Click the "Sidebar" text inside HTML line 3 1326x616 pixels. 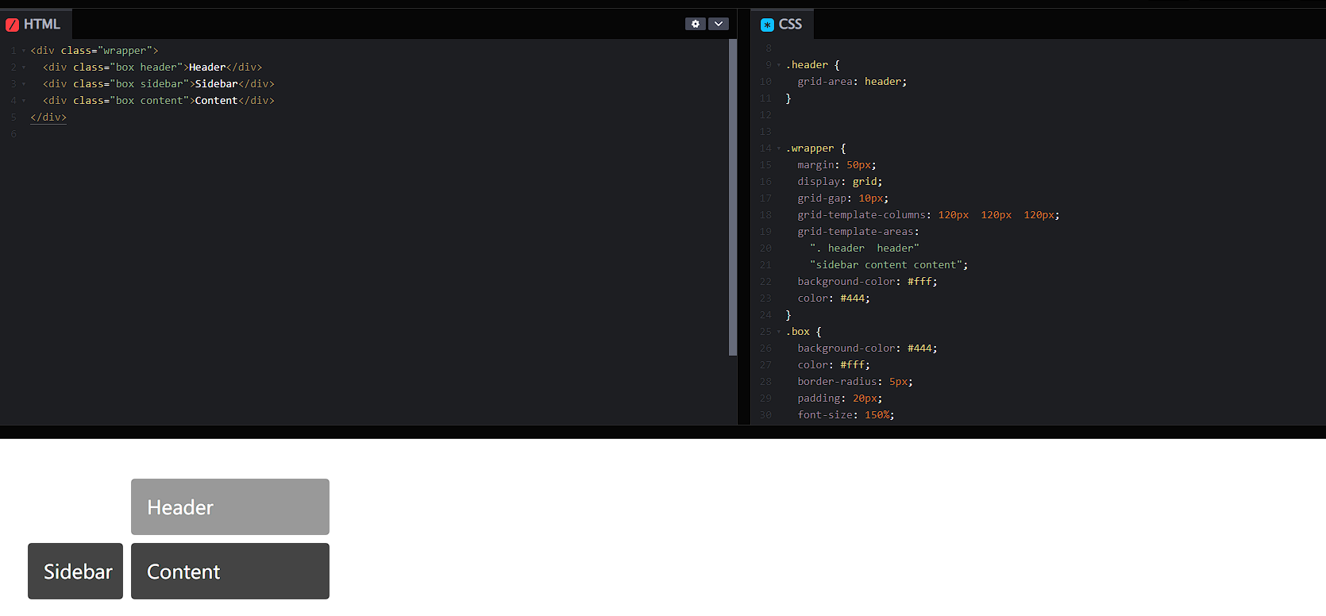217,84
